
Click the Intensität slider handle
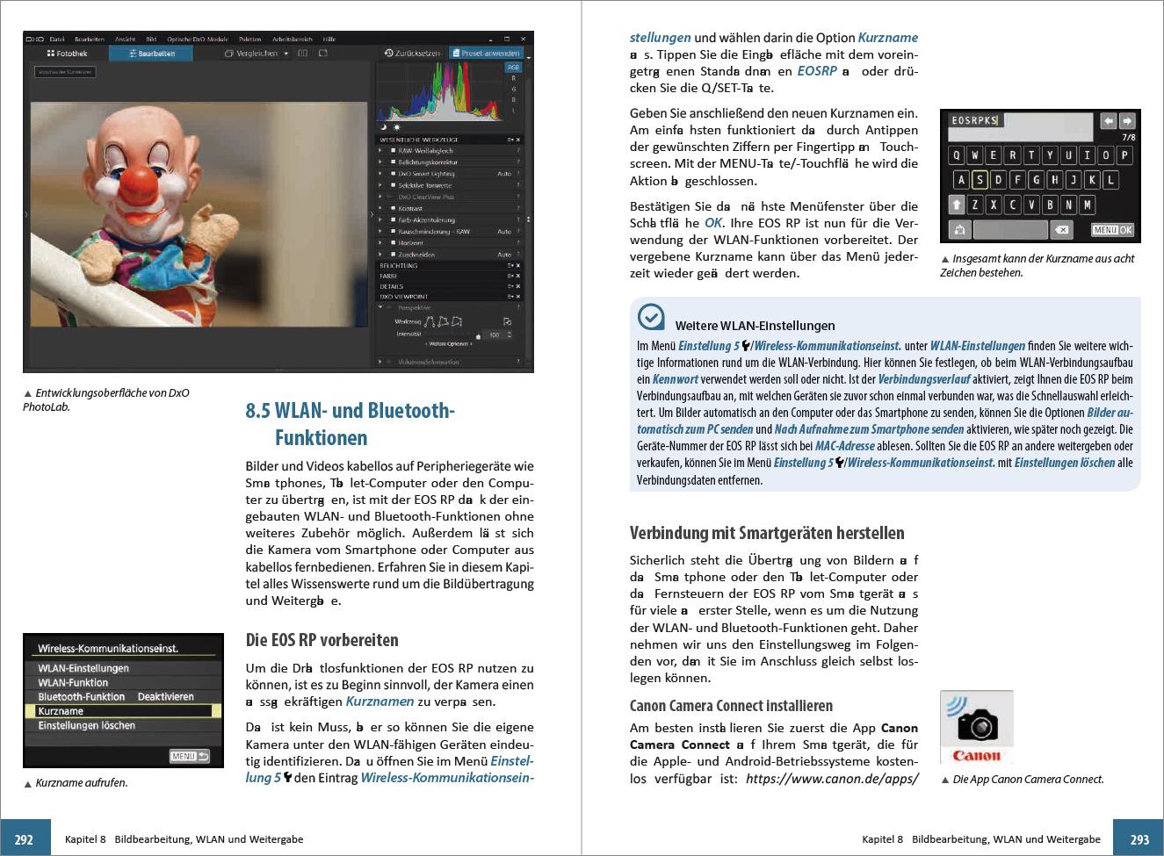(478, 335)
